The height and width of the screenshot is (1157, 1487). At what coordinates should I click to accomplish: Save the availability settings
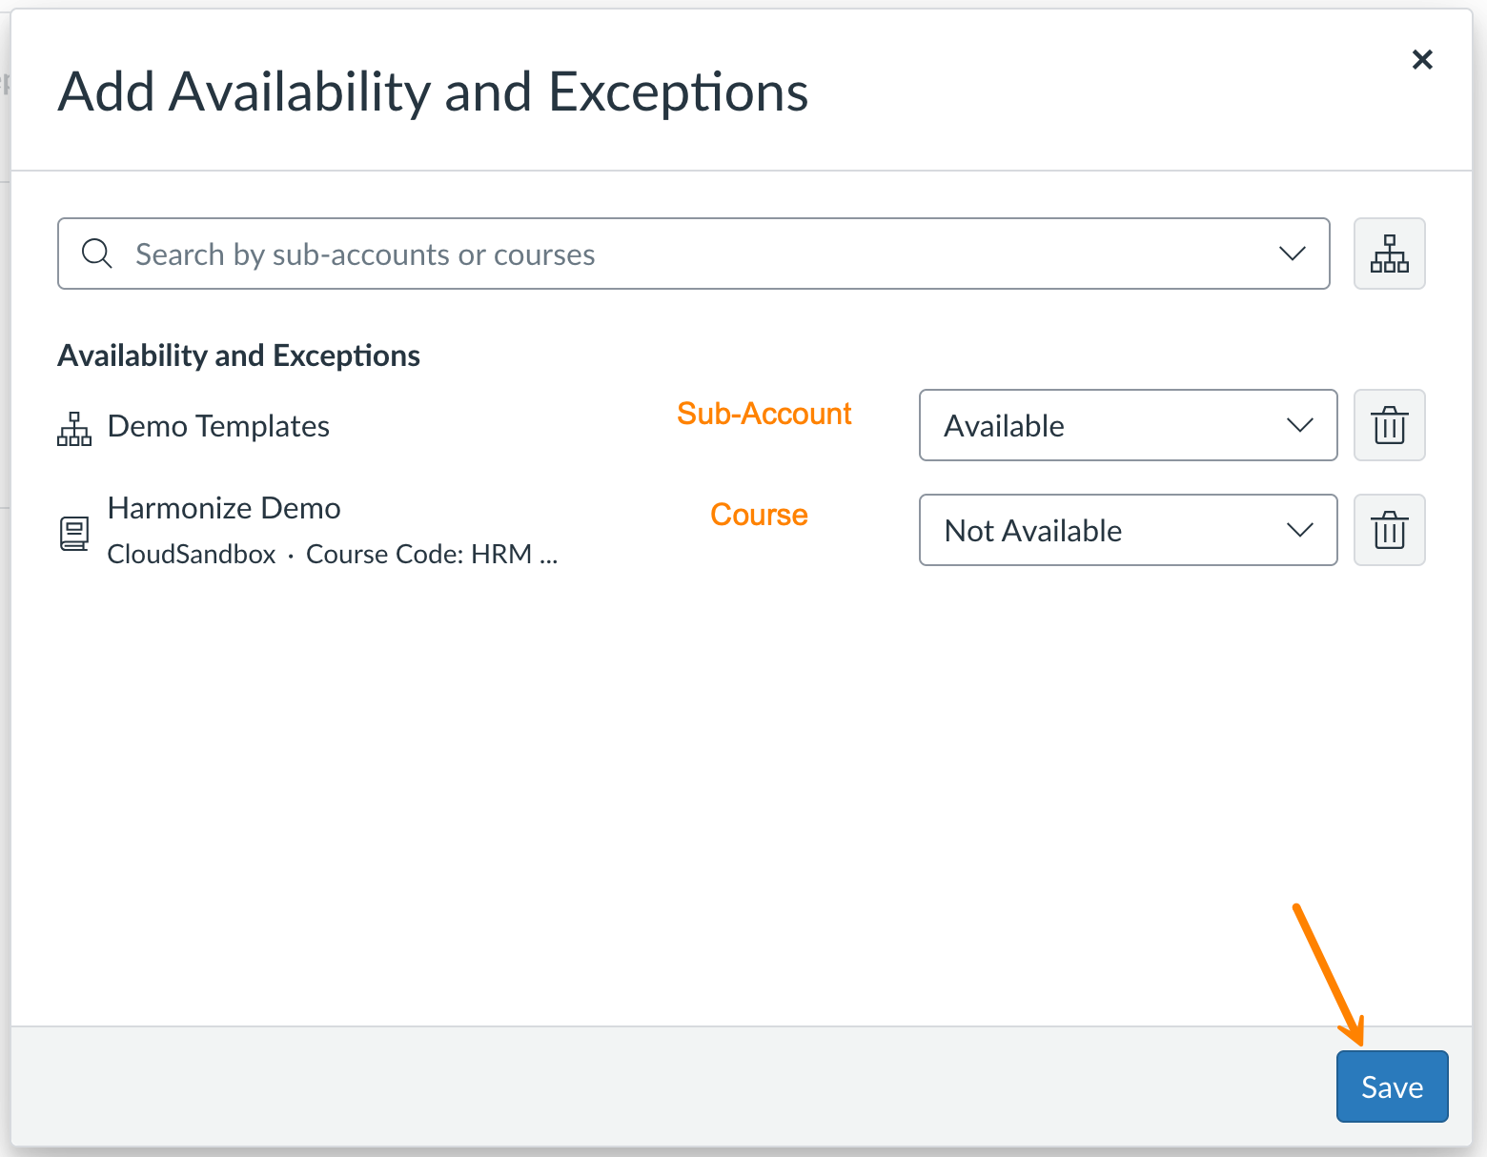(x=1393, y=1086)
